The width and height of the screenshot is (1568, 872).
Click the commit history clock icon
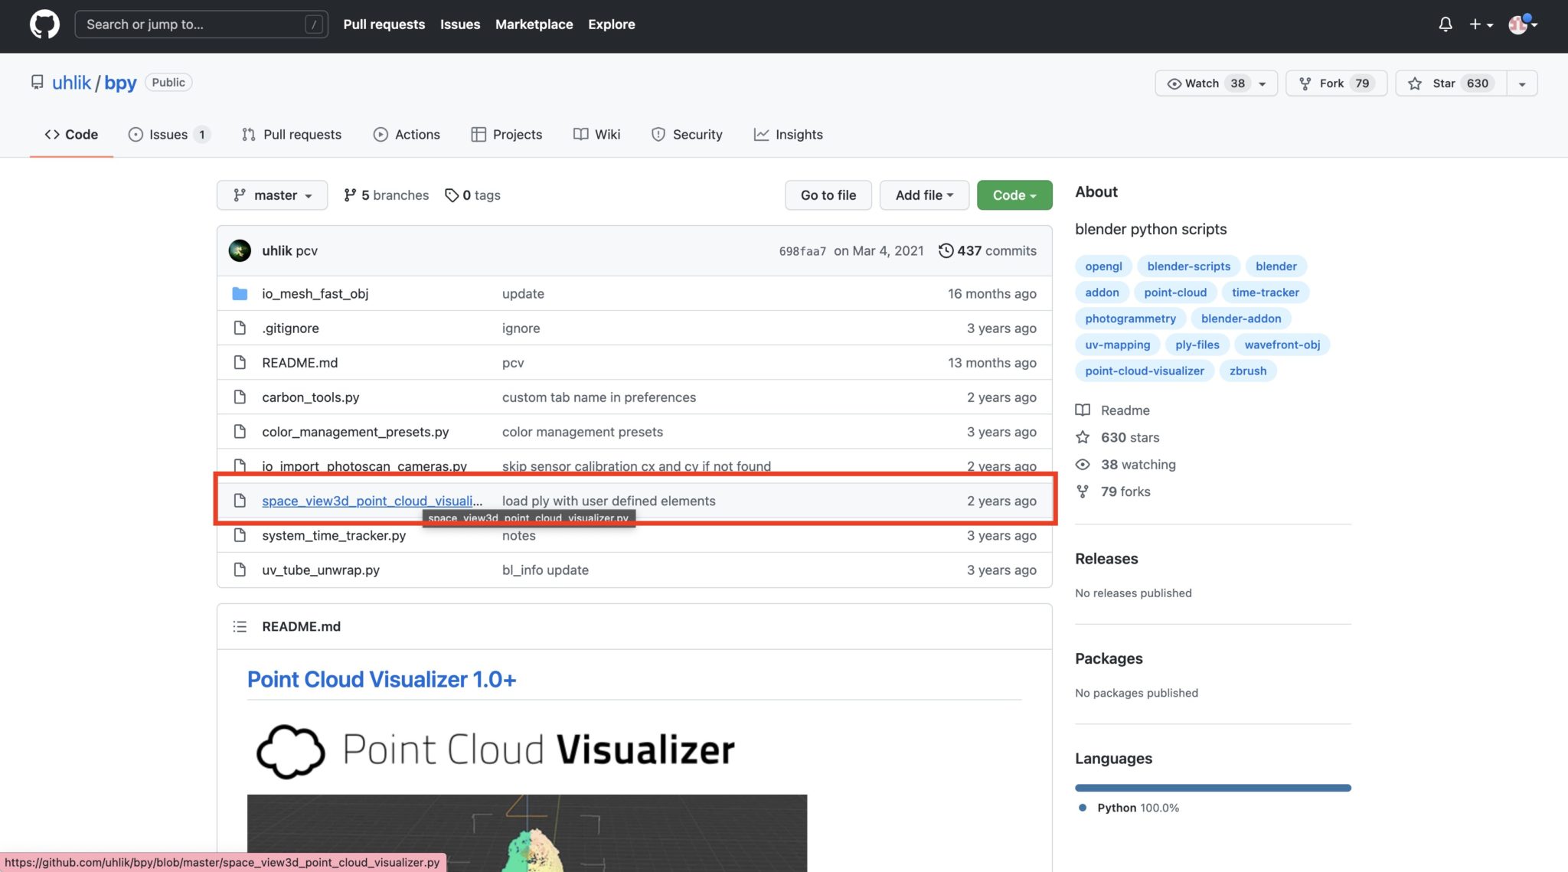click(x=946, y=250)
